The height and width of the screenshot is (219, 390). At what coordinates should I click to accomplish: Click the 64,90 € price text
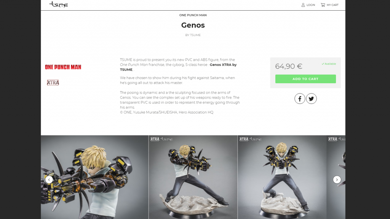(289, 66)
